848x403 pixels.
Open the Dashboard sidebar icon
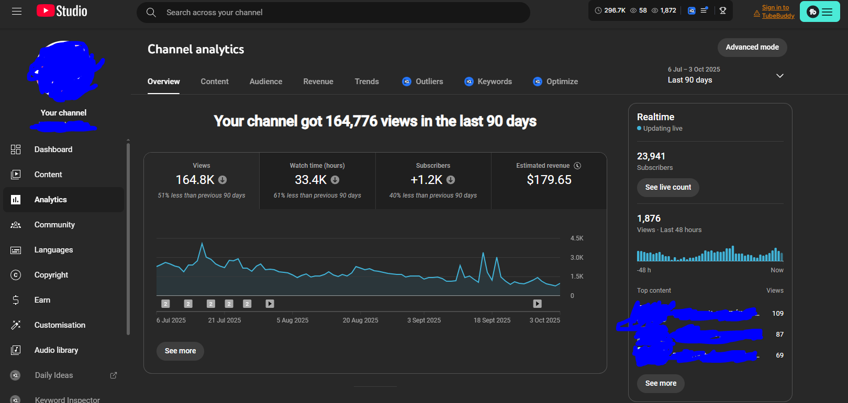click(16, 149)
